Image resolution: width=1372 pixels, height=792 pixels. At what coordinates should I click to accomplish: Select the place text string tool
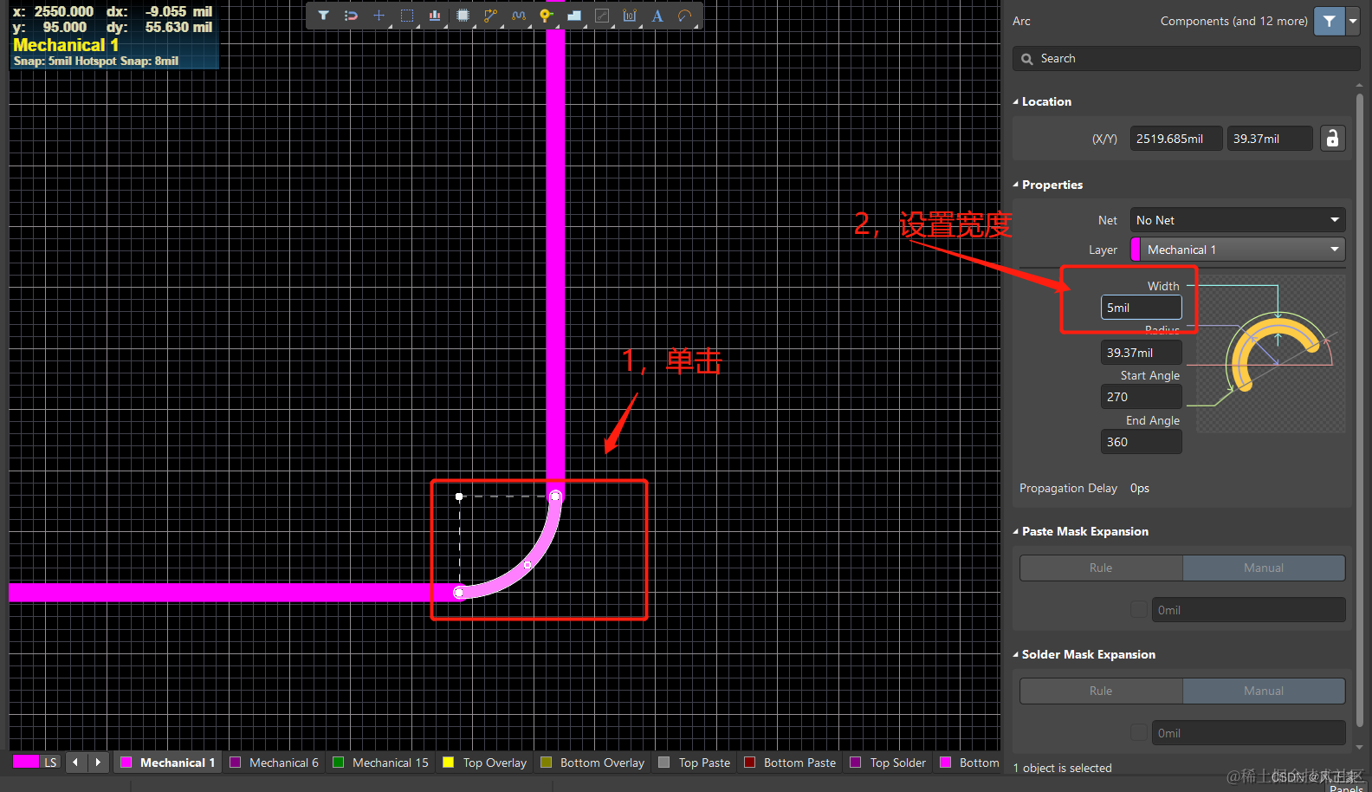[657, 16]
